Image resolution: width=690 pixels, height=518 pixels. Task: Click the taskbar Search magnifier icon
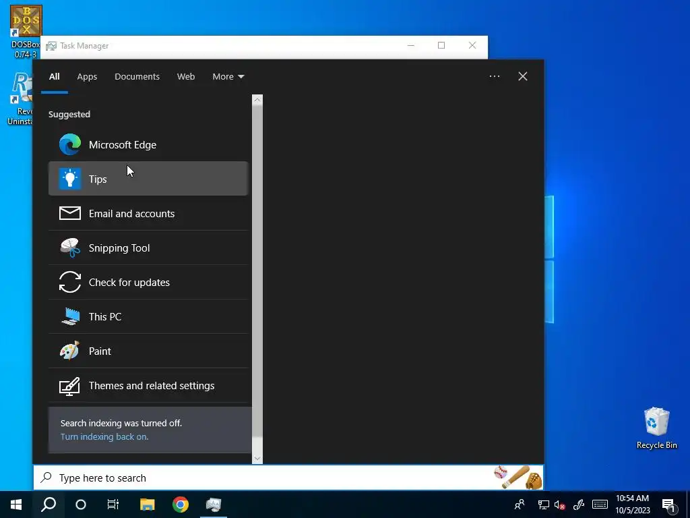pyautogui.click(x=49, y=505)
